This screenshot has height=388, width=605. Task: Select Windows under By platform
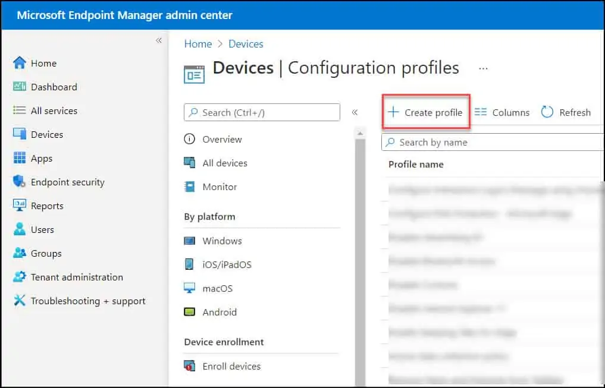point(222,241)
